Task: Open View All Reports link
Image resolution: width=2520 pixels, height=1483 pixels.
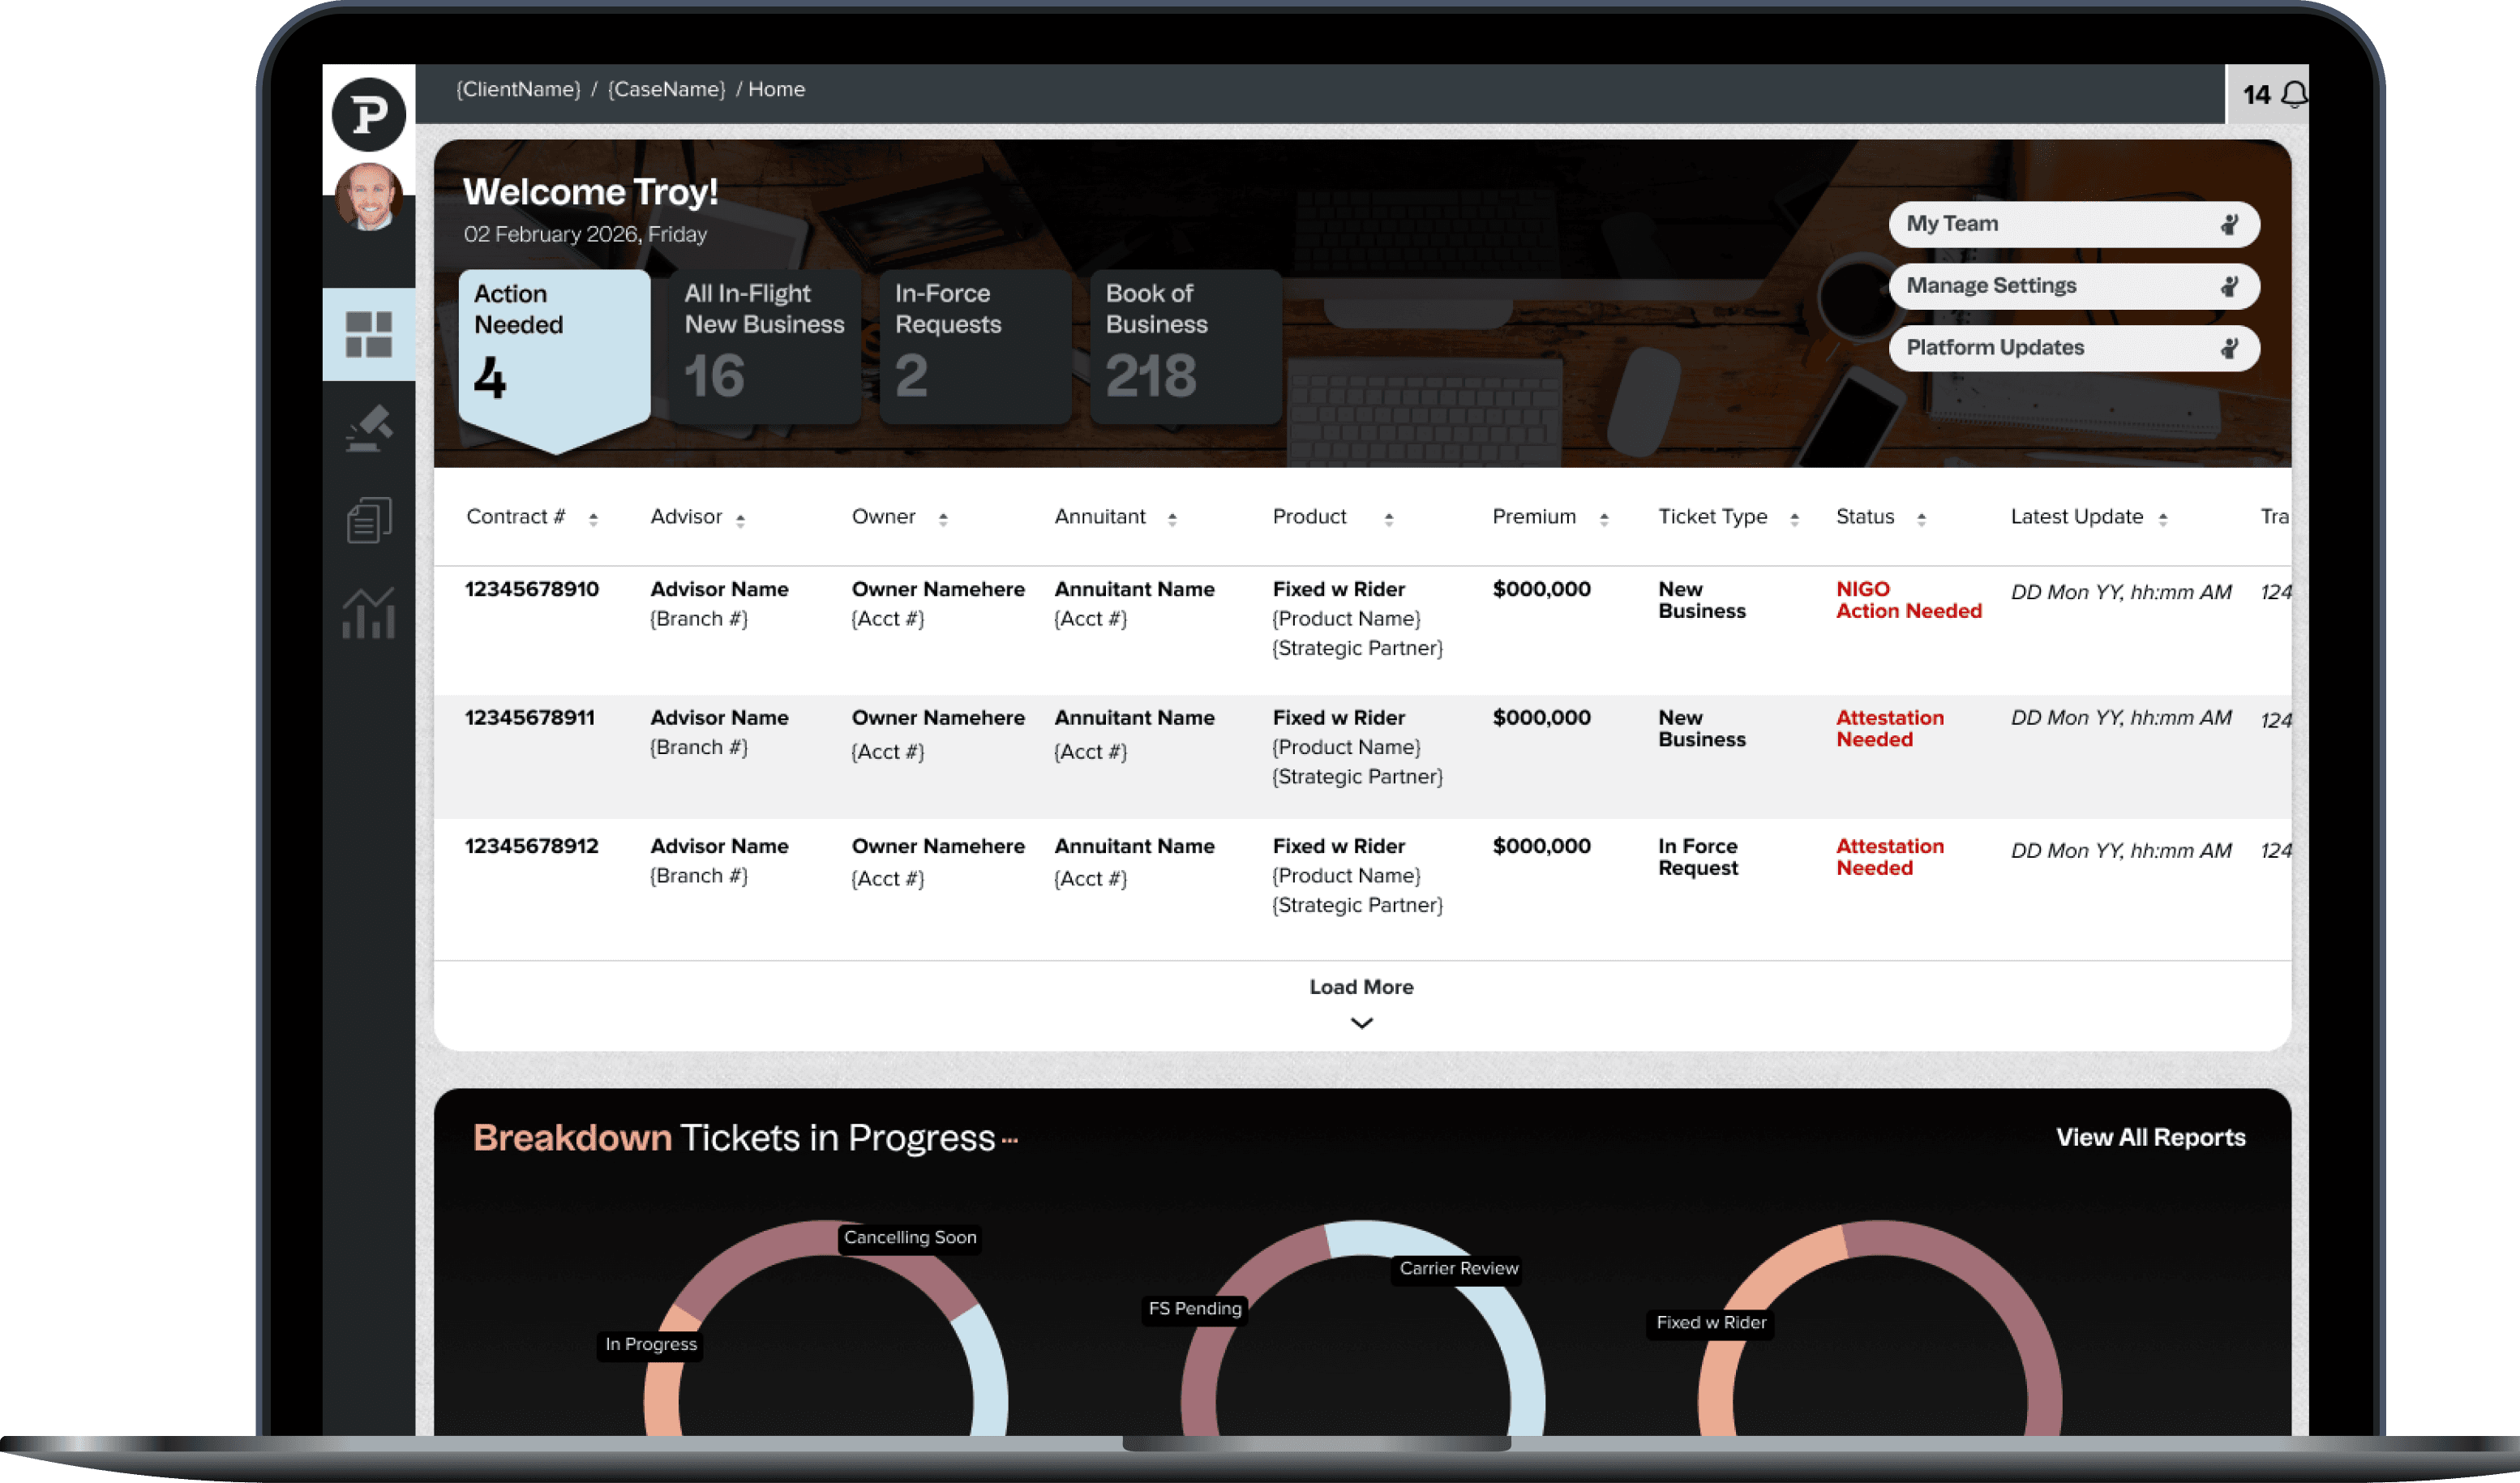Action: tap(2150, 1137)
